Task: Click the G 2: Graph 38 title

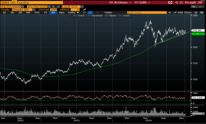Action: coord(189,2)
